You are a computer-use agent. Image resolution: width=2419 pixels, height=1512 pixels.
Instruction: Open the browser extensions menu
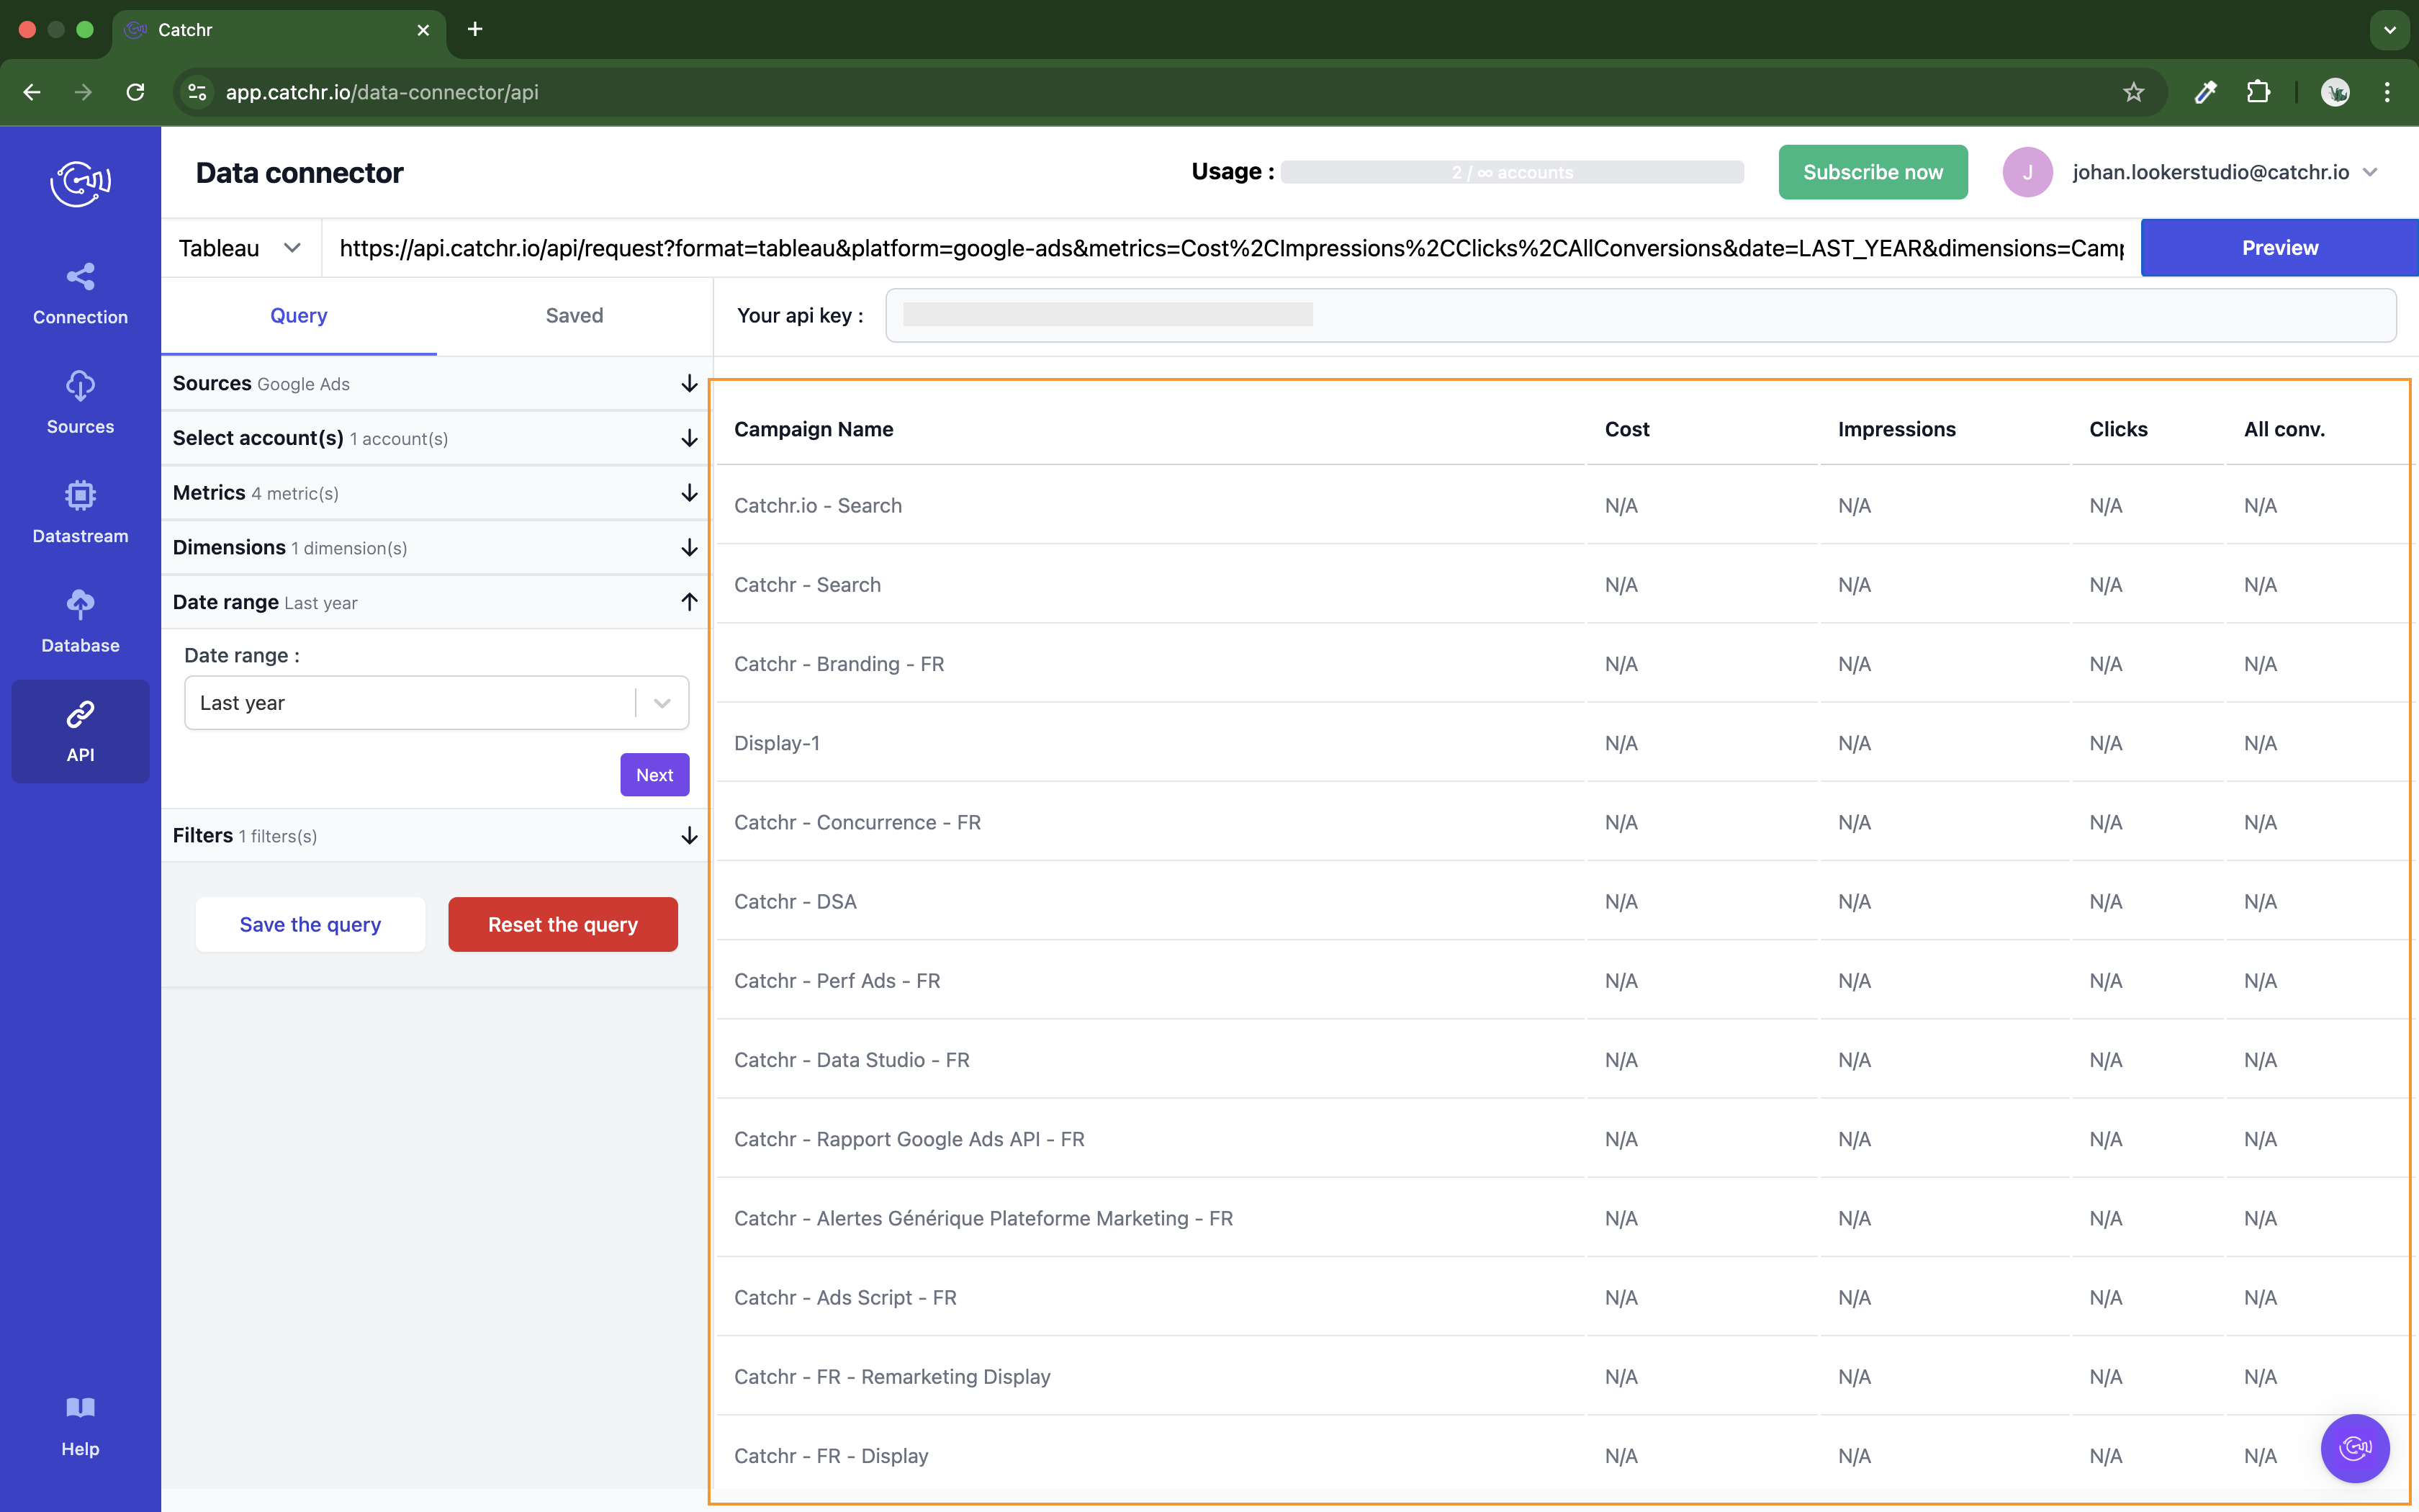pyautogui.click(x=2258, y=92)
